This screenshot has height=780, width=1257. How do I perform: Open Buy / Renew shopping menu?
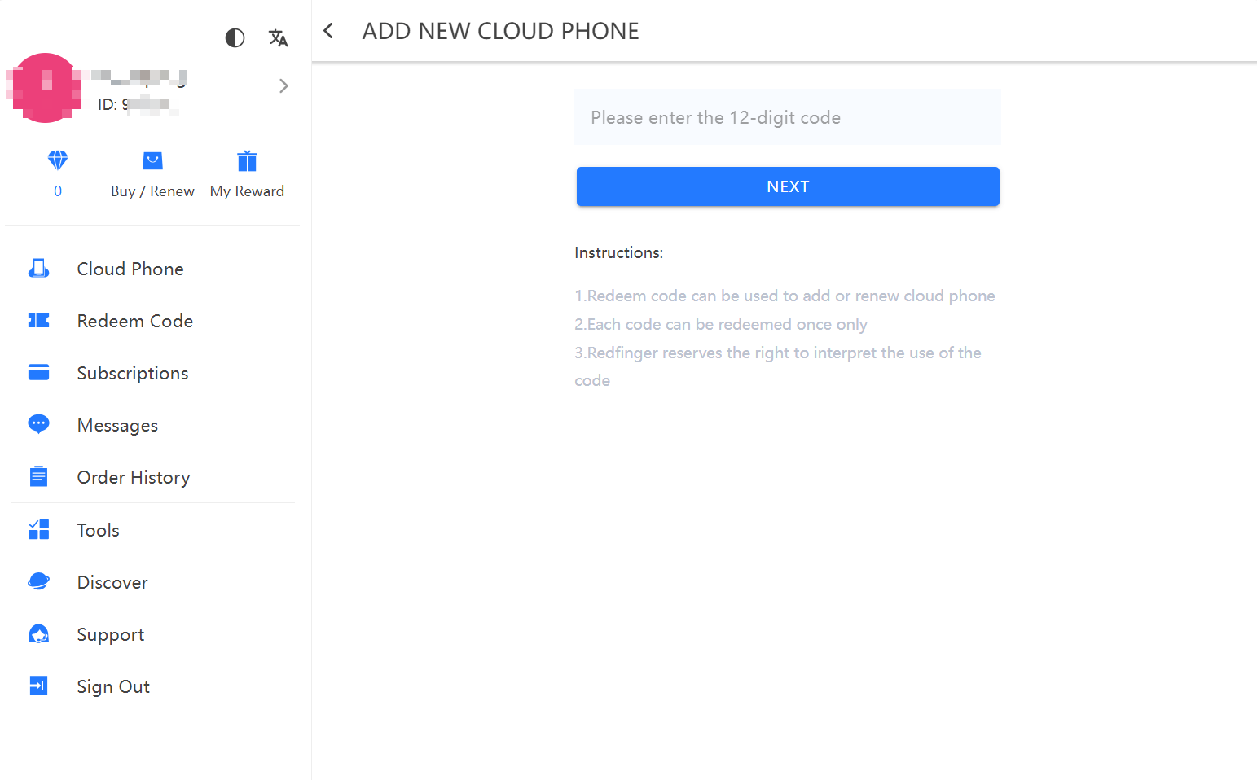pyautogui.click(x=152, y=173)
